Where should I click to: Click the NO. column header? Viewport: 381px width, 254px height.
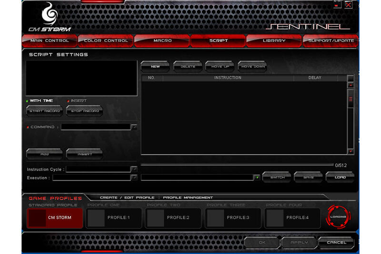click(x=152, y=78)
